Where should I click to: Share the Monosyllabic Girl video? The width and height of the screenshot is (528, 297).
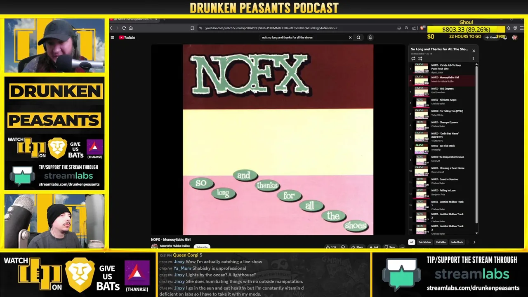(357, 247)
